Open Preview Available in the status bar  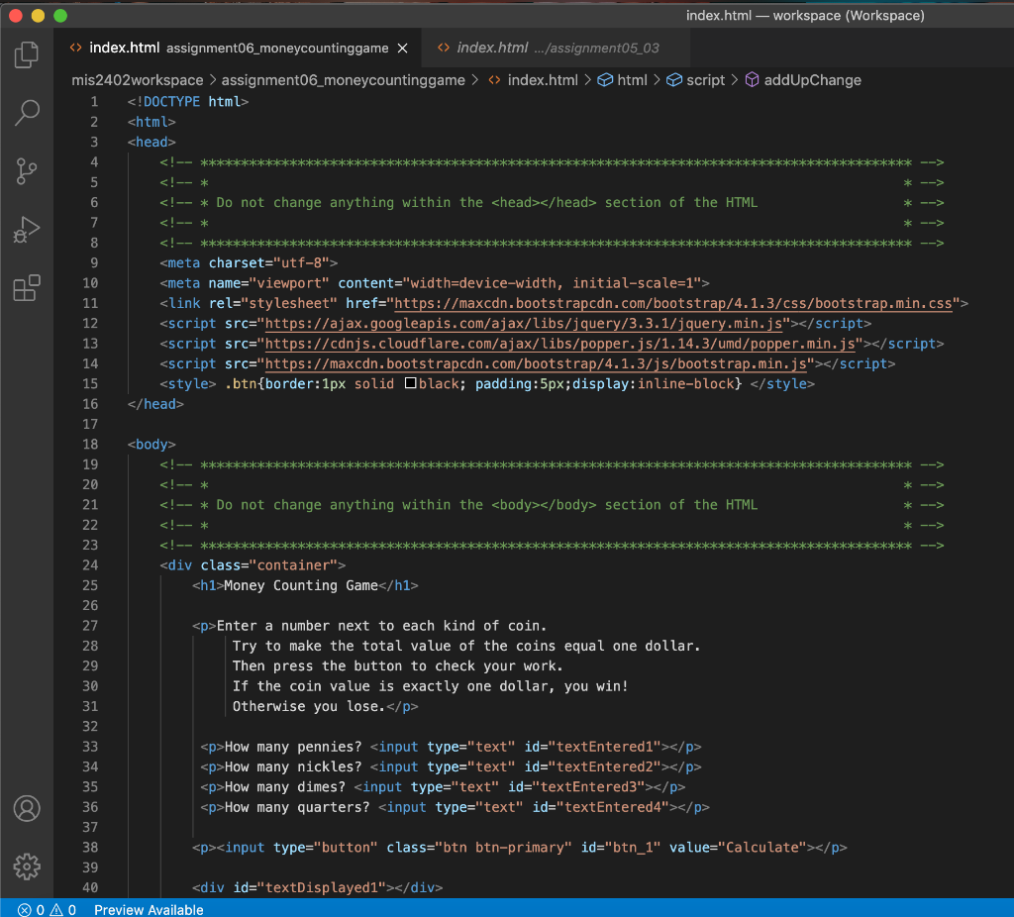pyautogui.click(x=149, y=909)
